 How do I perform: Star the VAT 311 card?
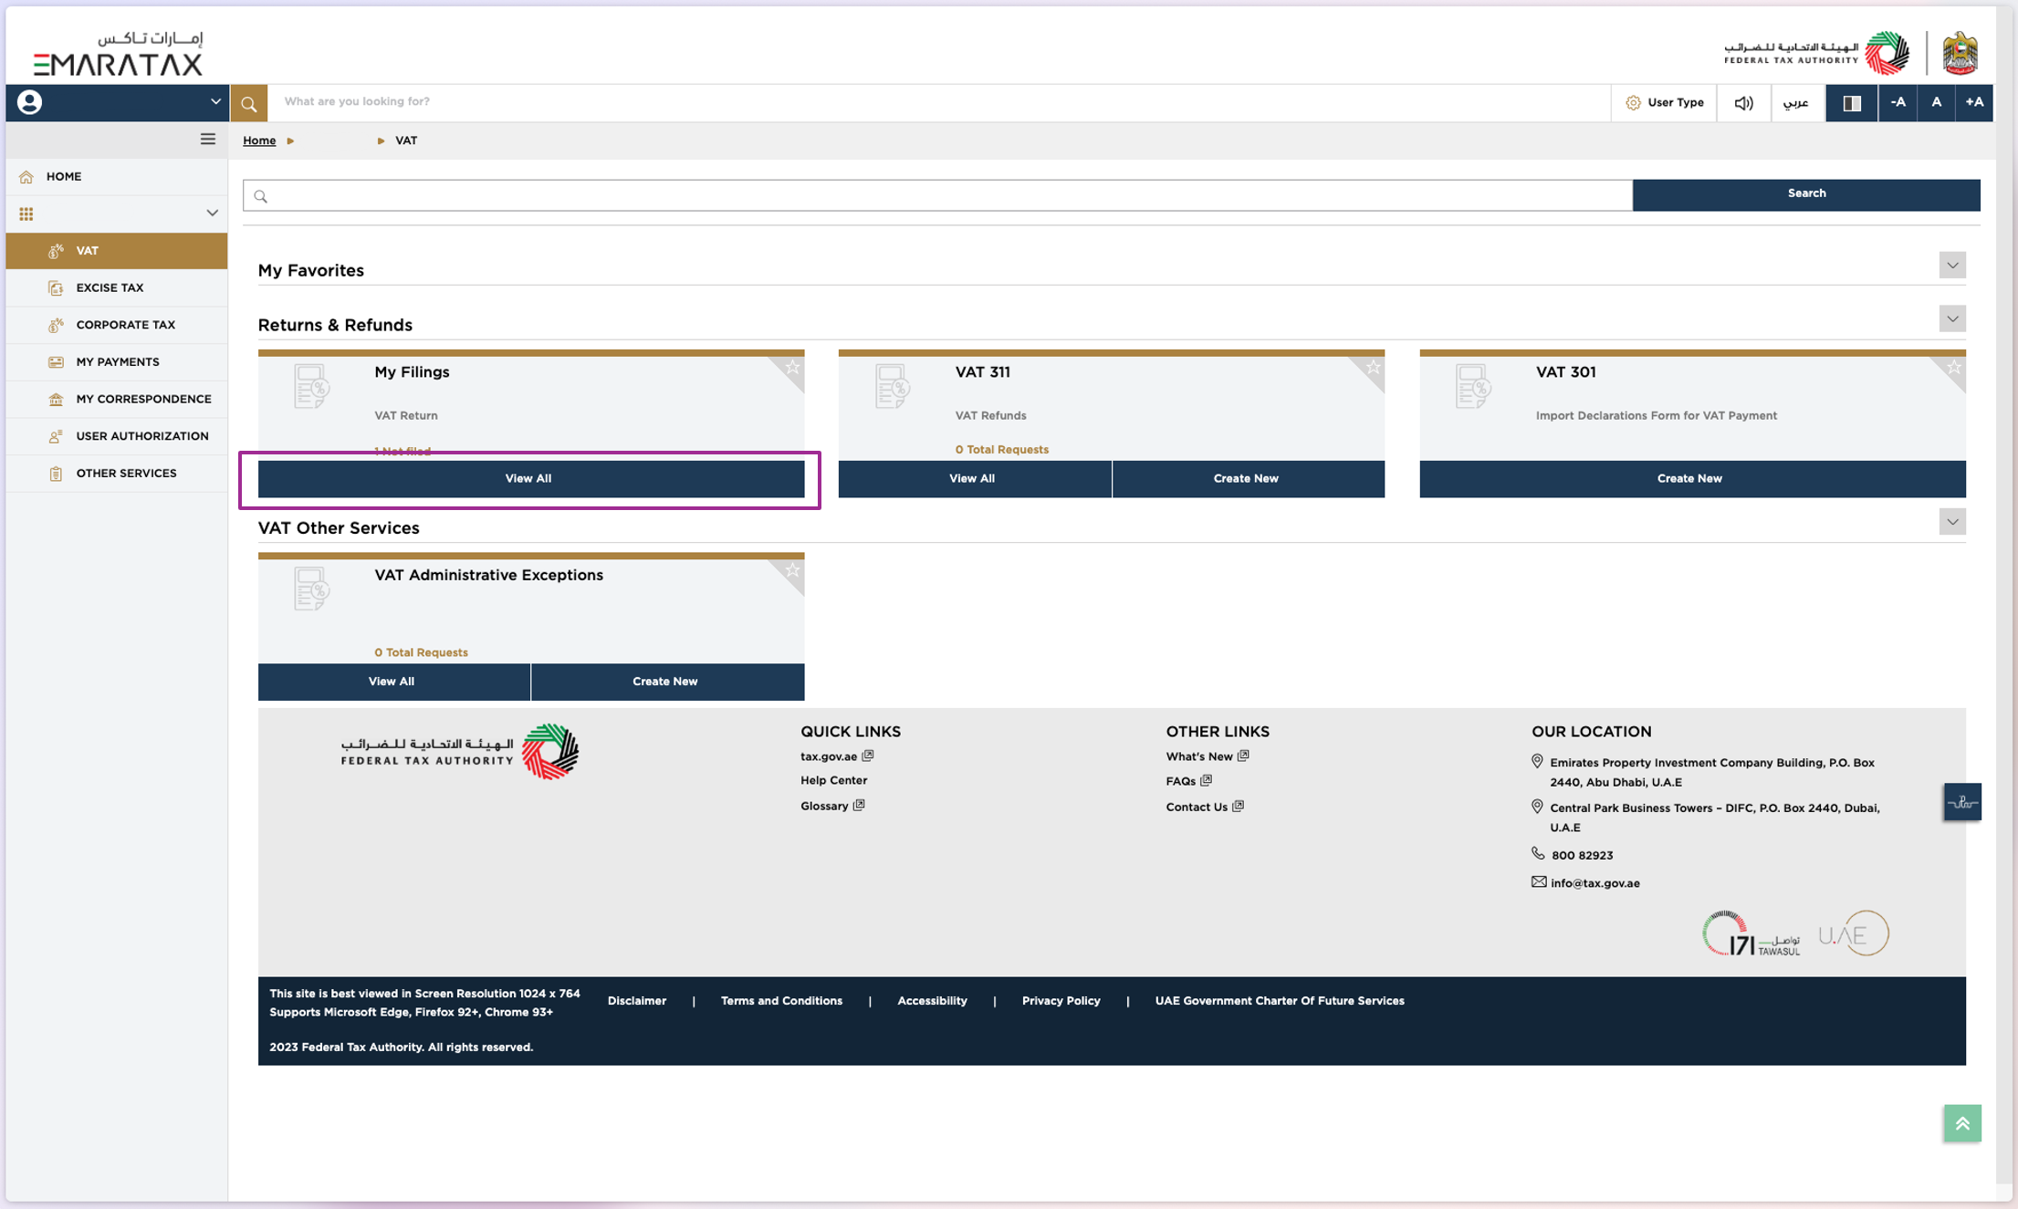[x=1373, y=368]
